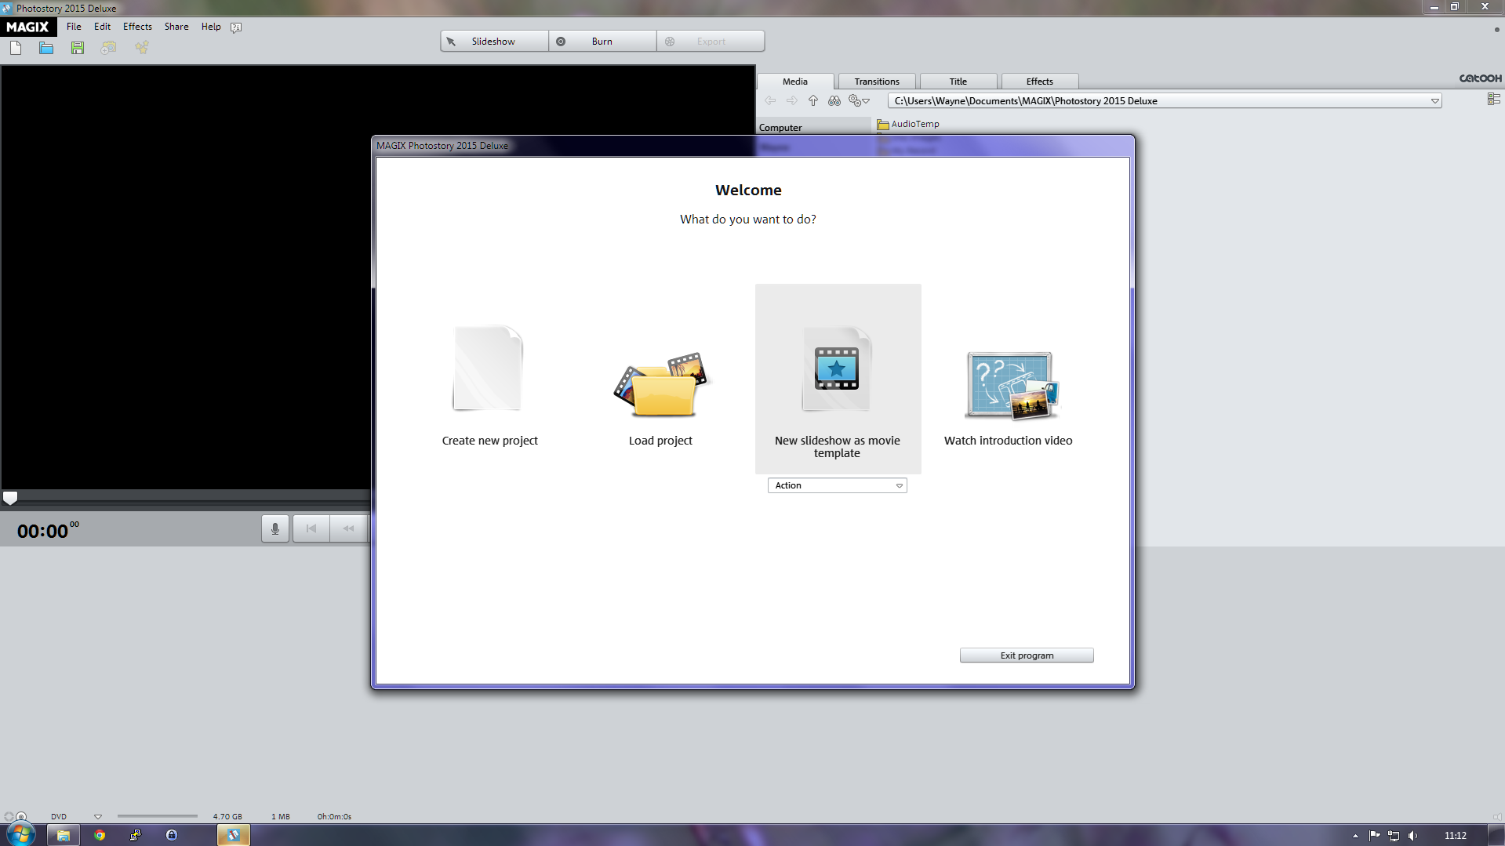Click the microphone record button
The image size is (1505, 846).
[x=275, y=528]
